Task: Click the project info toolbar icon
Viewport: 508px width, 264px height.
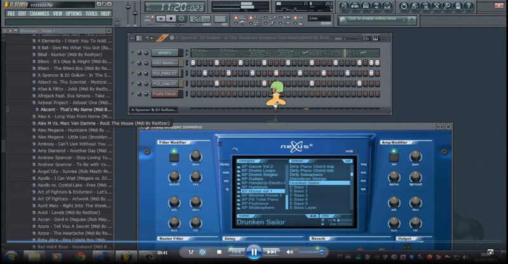Action: point(458,6)
